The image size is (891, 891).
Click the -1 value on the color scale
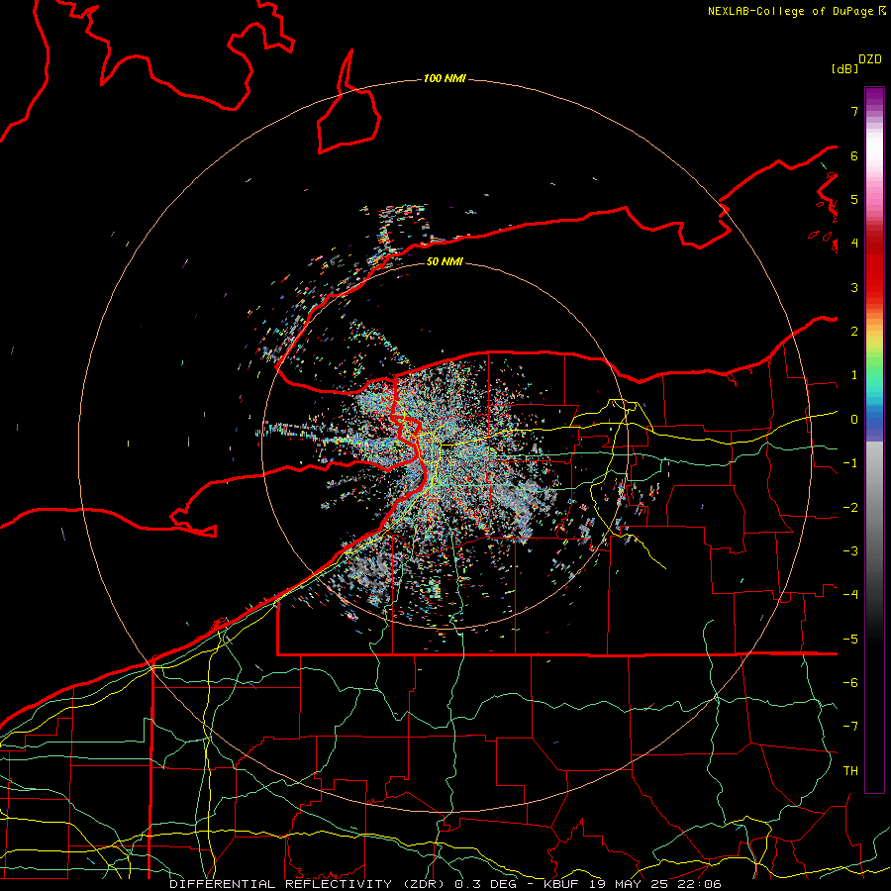click(x=850, y=463)
